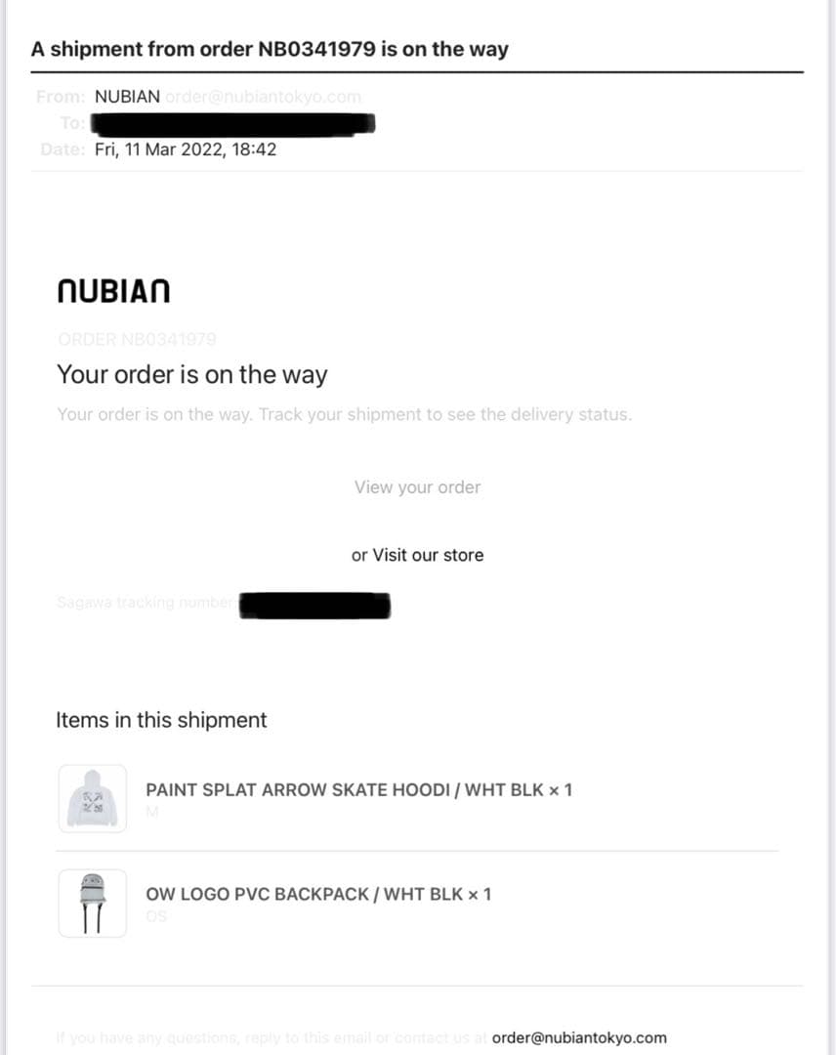
Task: Click the email subject line at top
Action: [x=270, y=49]
